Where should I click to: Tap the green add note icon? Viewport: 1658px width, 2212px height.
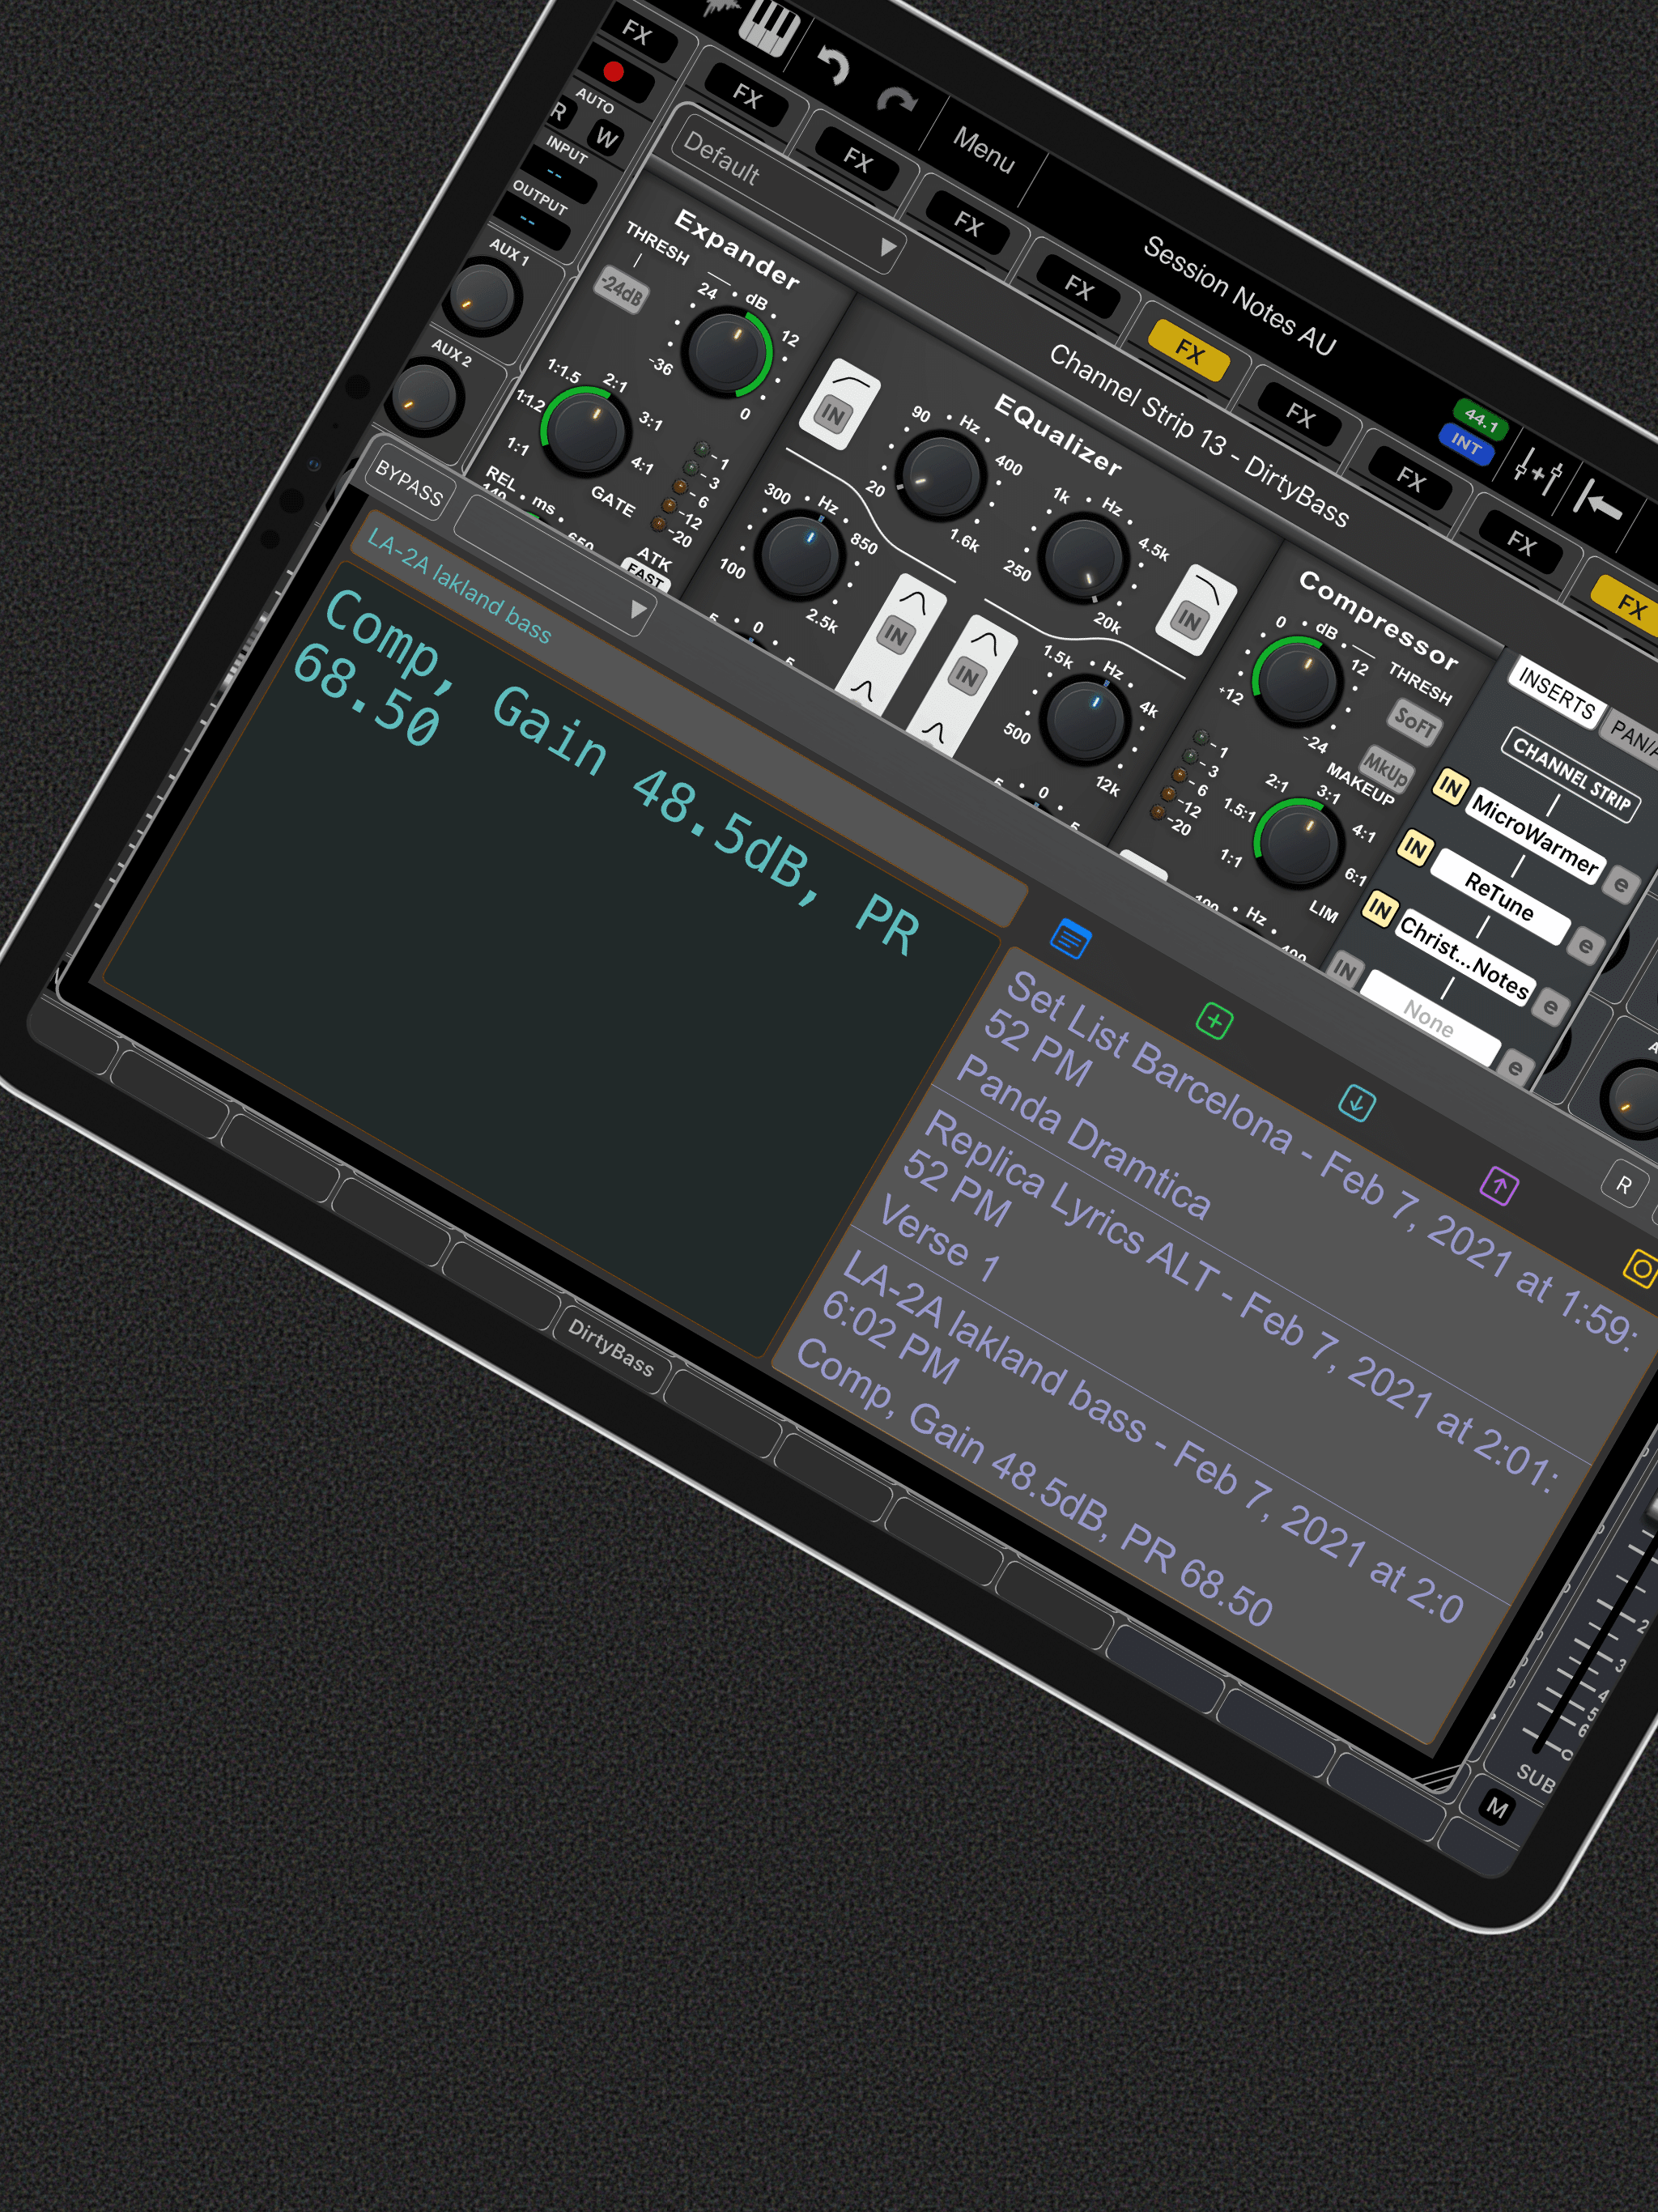tap(1214, 1021)
